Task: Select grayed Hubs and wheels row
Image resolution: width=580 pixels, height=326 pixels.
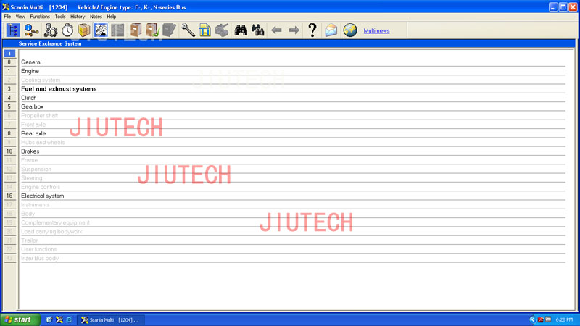Action: click(293, 142)
